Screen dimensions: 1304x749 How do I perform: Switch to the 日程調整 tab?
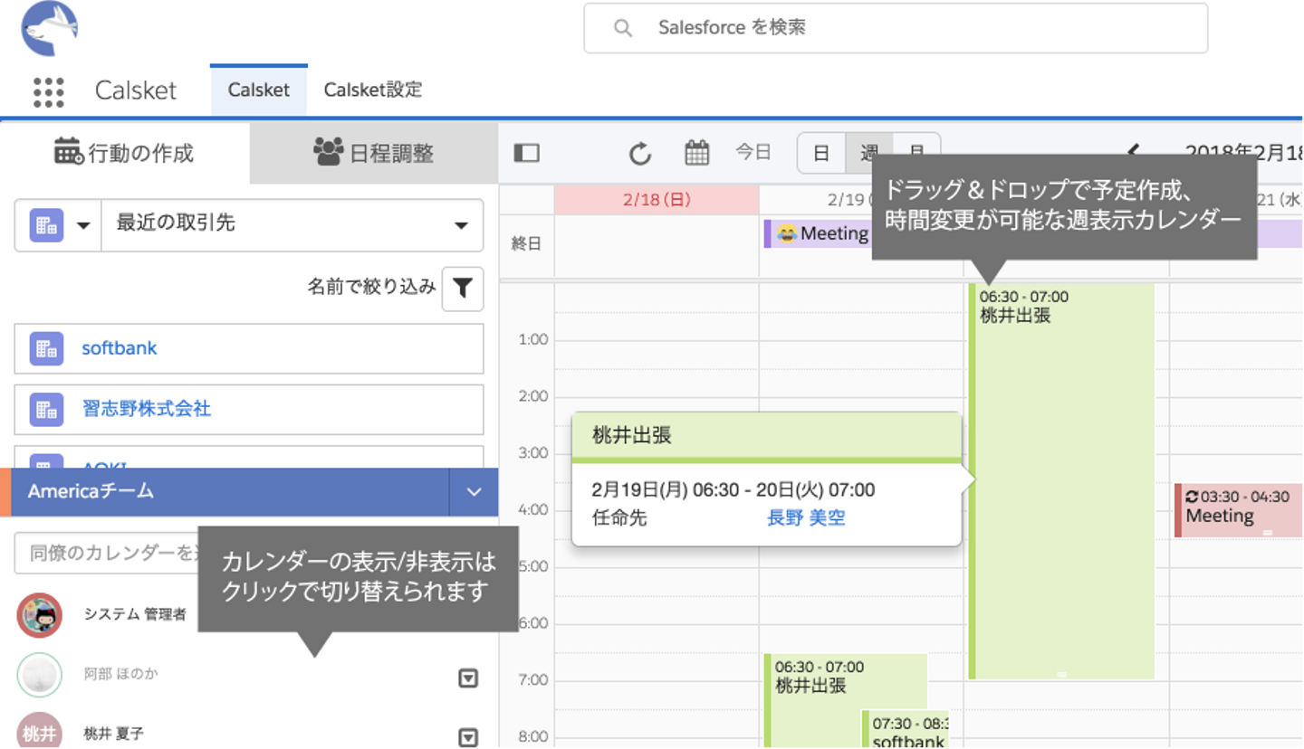click(374, 153)
